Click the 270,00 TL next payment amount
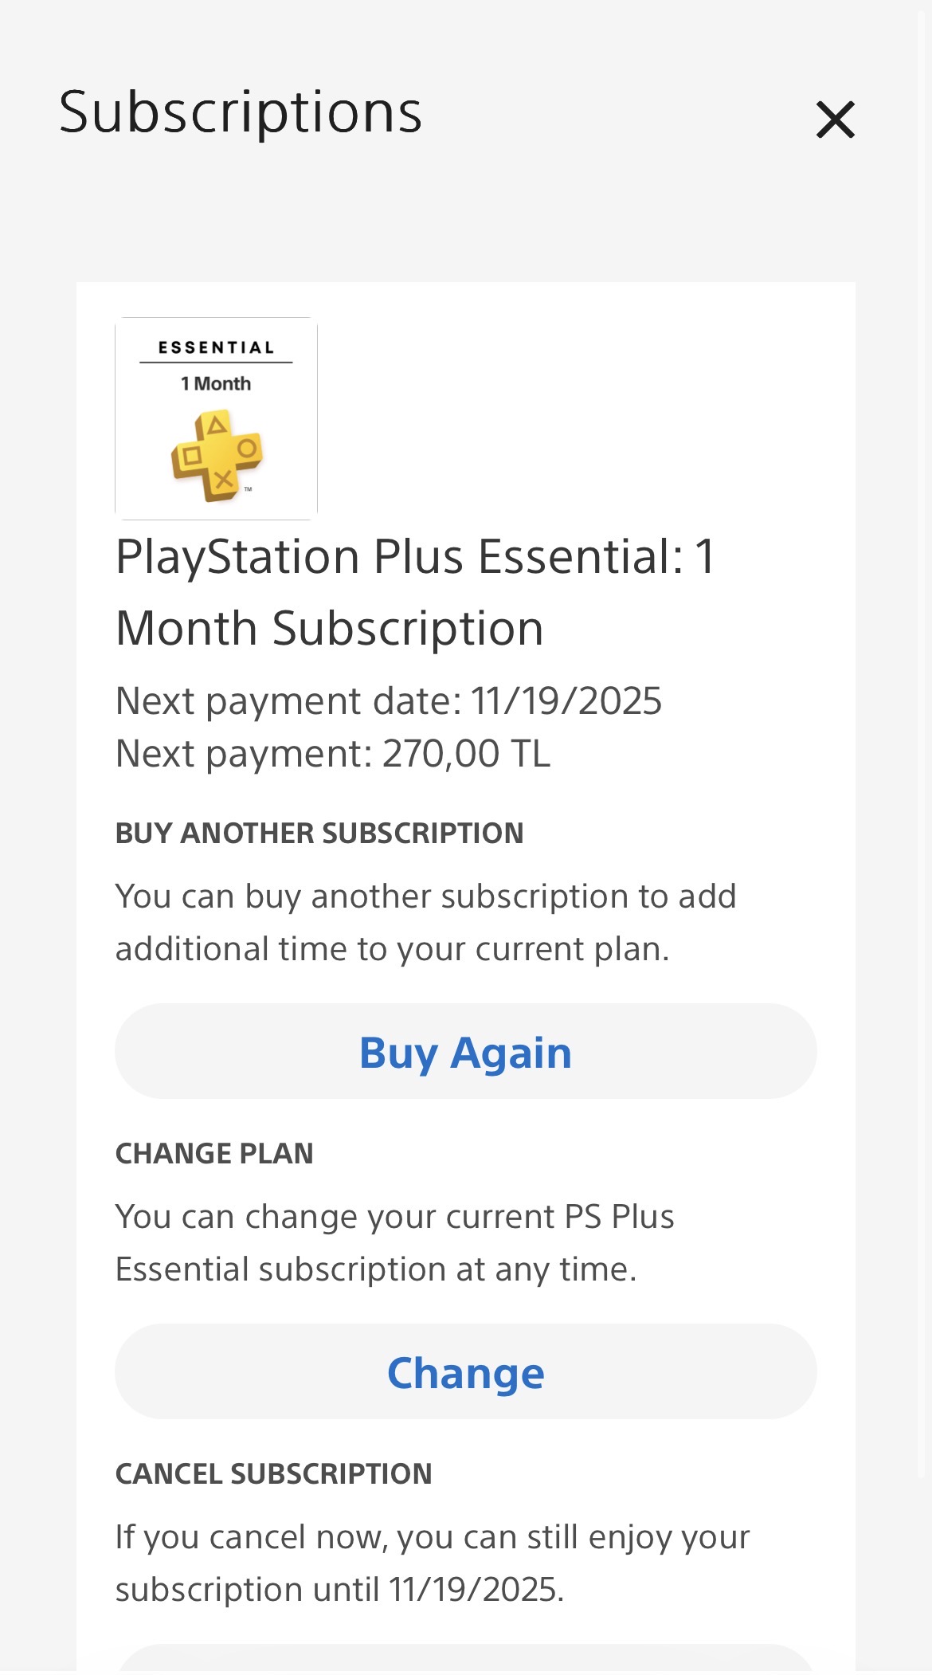The image size is (932, 1675). [466, 754]
